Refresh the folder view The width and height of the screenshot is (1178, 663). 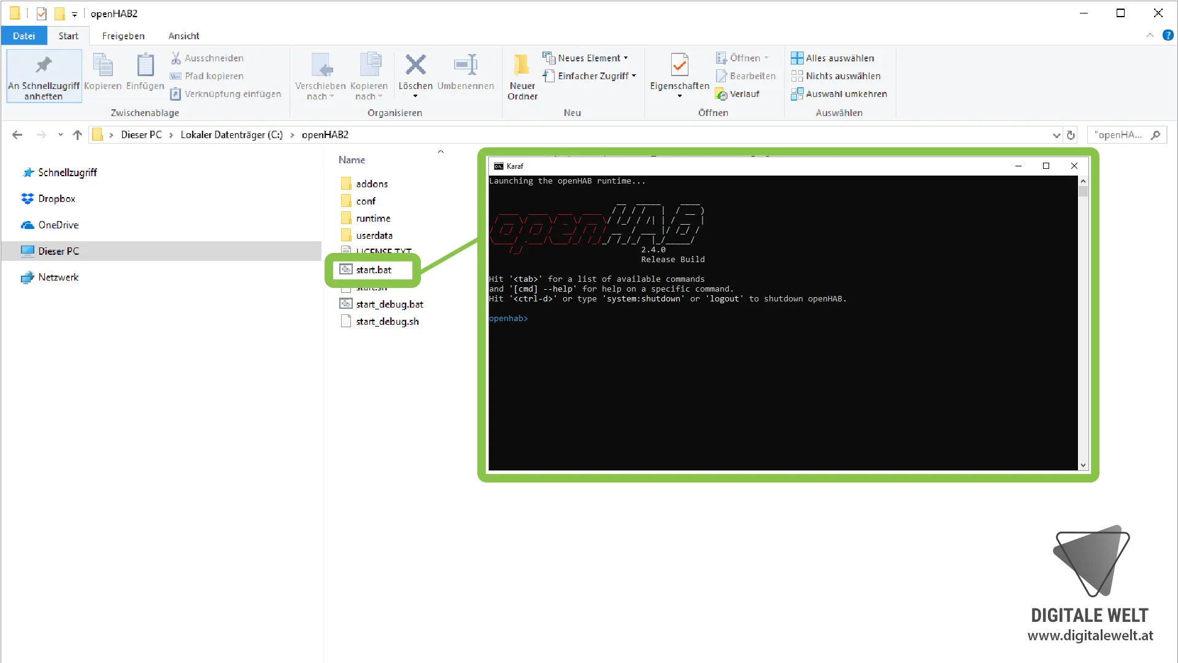click(1071, 135)
